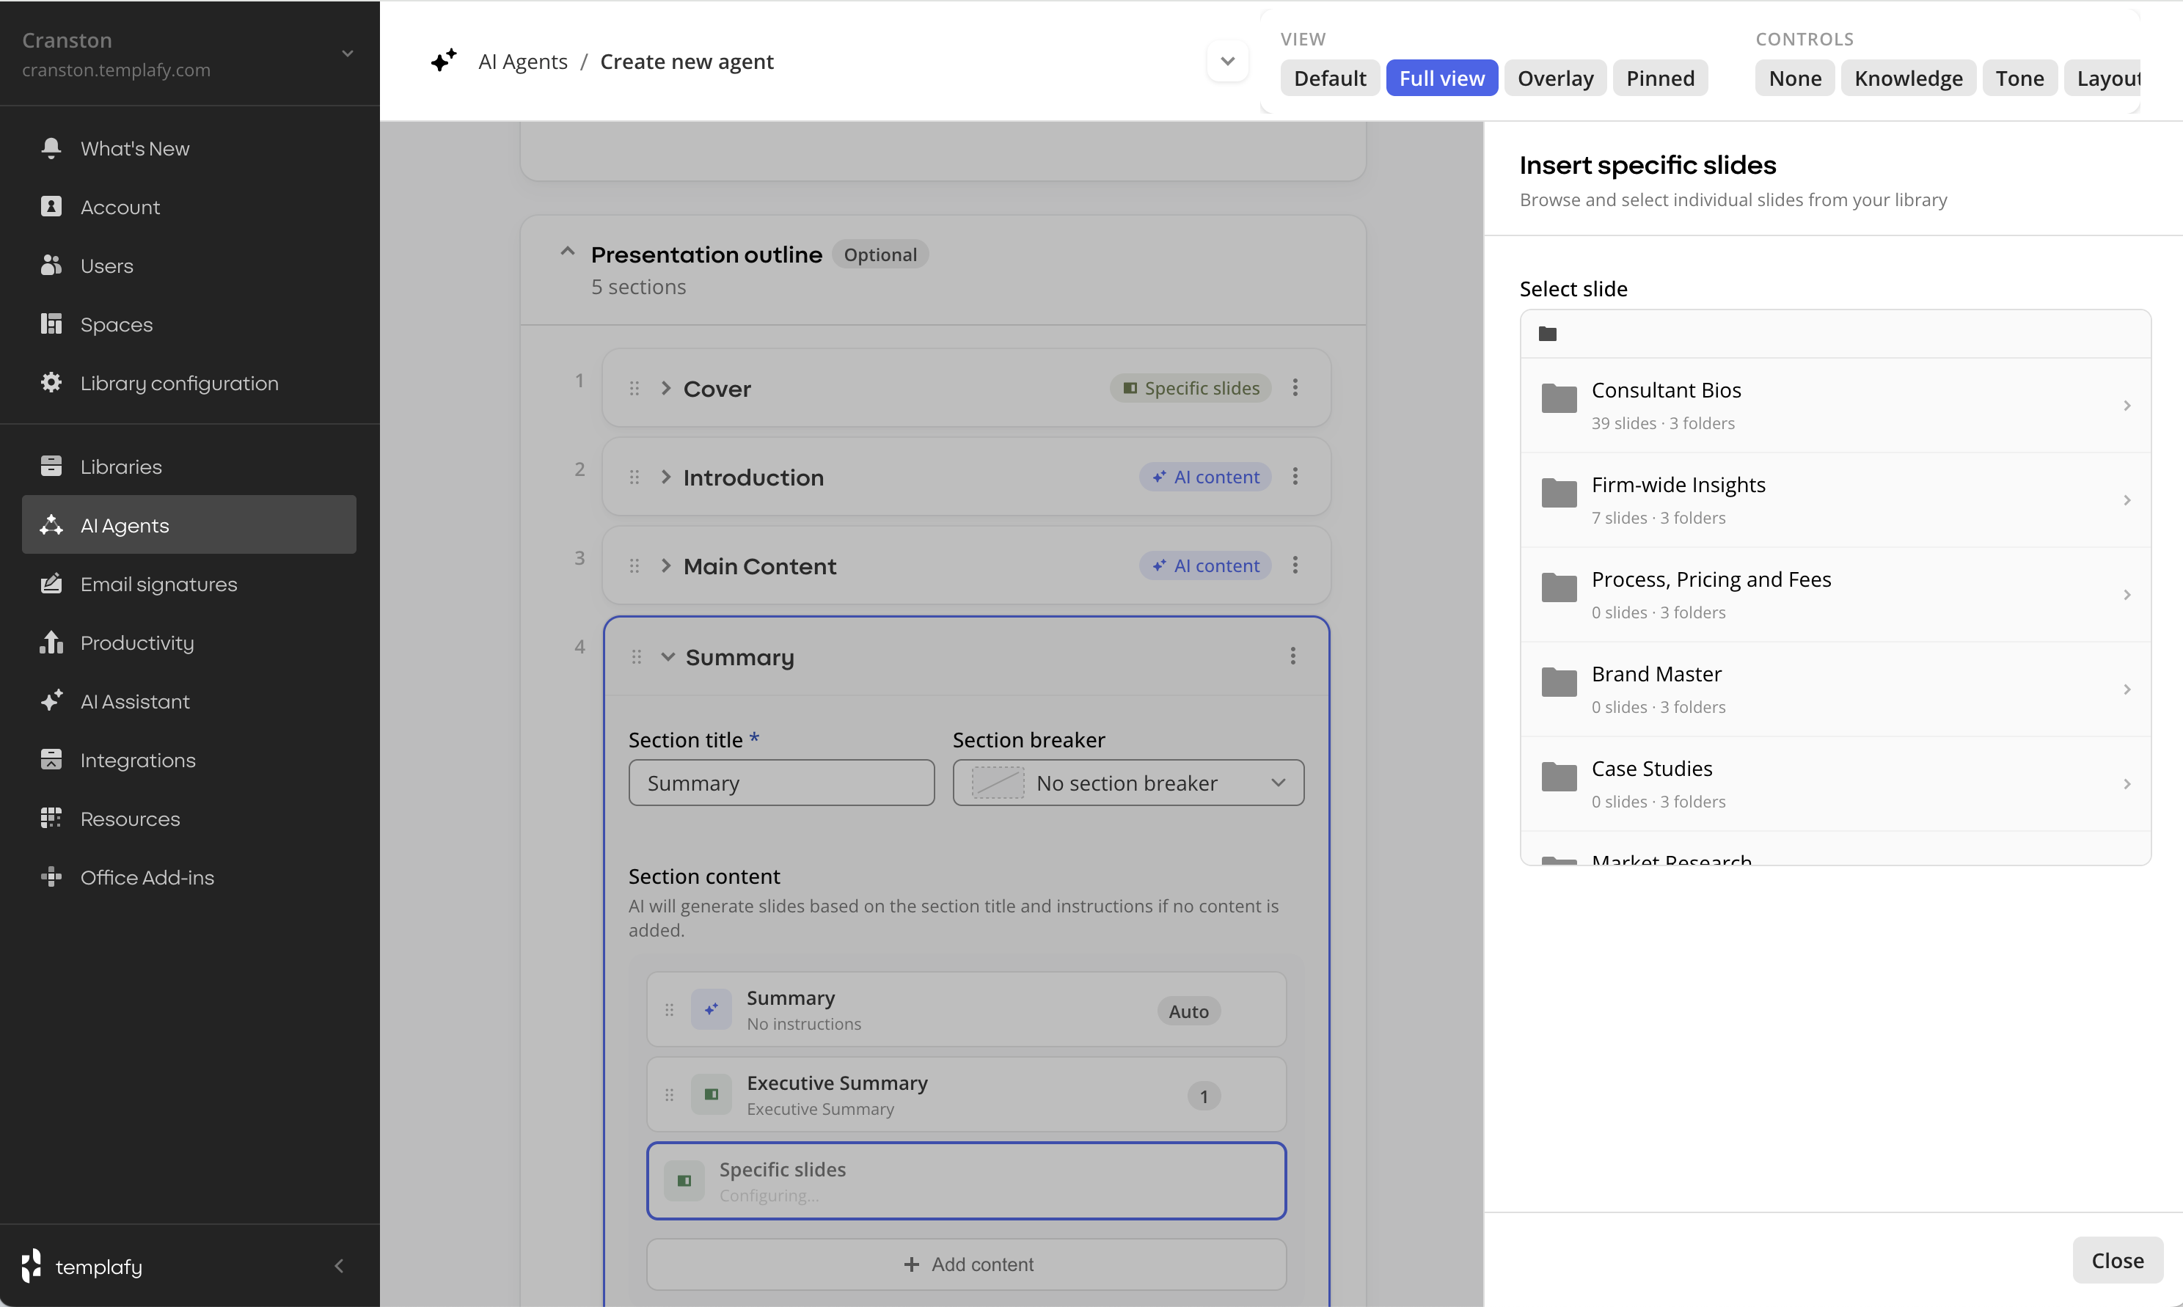Click the Resources grid icon
2183x1307 pixels.
coord(51,819)
